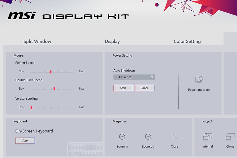Click the DISPLAY KIT title text
The width and height of the screenshot is (237, 158).
pos(86,17)
